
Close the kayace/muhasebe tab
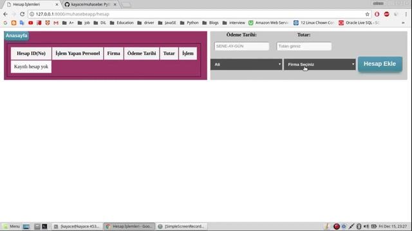tap(115, 4)
